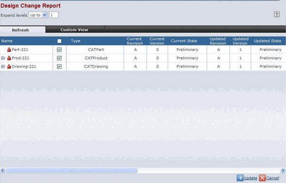
Task: Click the horizontal scrollbar thumb
Action: click(x=71, y=170)
